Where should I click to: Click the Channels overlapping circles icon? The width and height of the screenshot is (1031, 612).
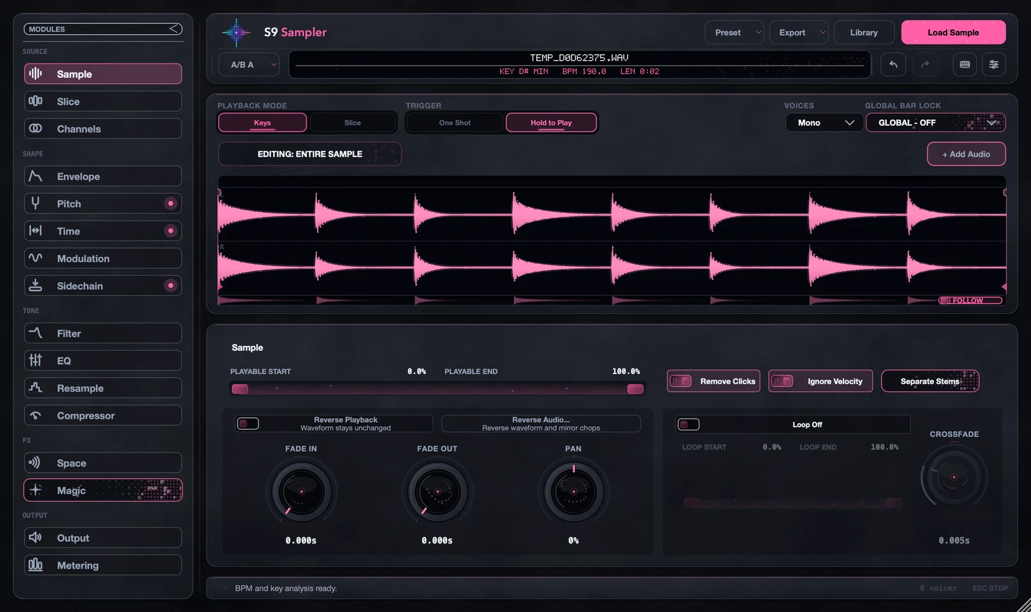point(35,128)
